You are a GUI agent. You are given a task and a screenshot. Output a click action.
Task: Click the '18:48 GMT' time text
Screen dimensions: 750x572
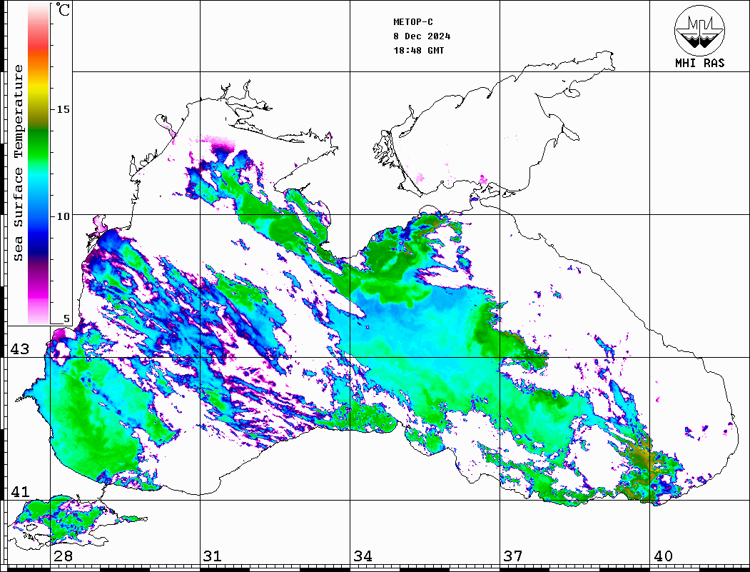pos(419,50)
